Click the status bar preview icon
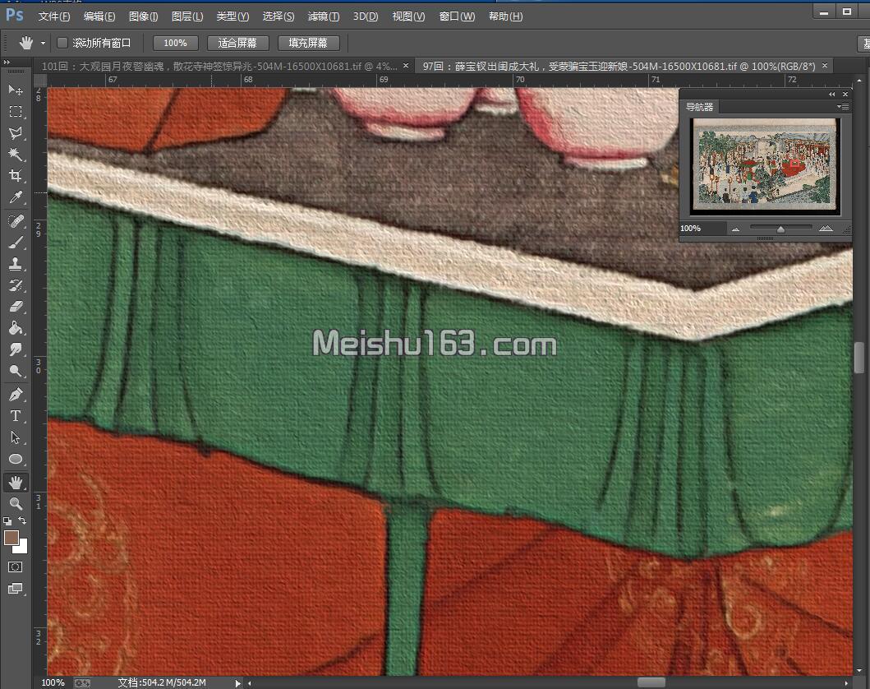 point(82,683)
